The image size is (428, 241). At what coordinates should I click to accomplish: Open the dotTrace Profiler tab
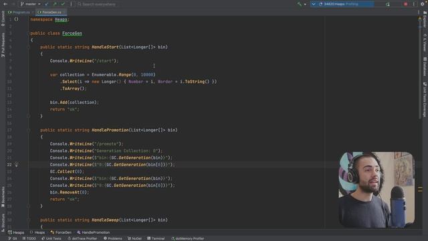[x=82, y=238]
